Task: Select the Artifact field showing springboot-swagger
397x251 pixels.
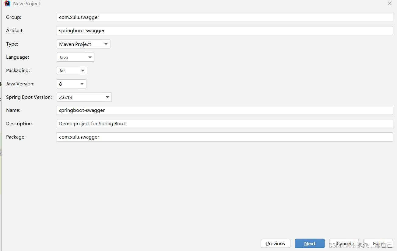Action: pyautogui.click(x=213, y=30)
